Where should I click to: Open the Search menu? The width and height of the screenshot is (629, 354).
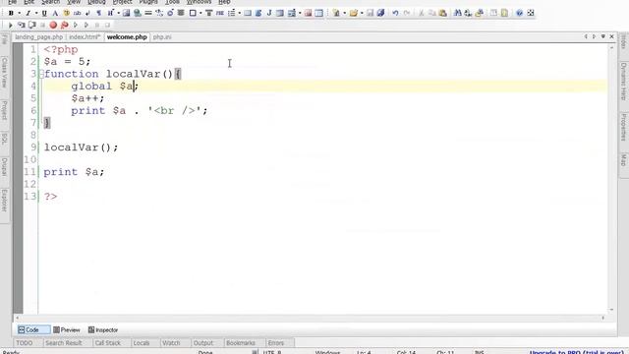click(50, 2)
